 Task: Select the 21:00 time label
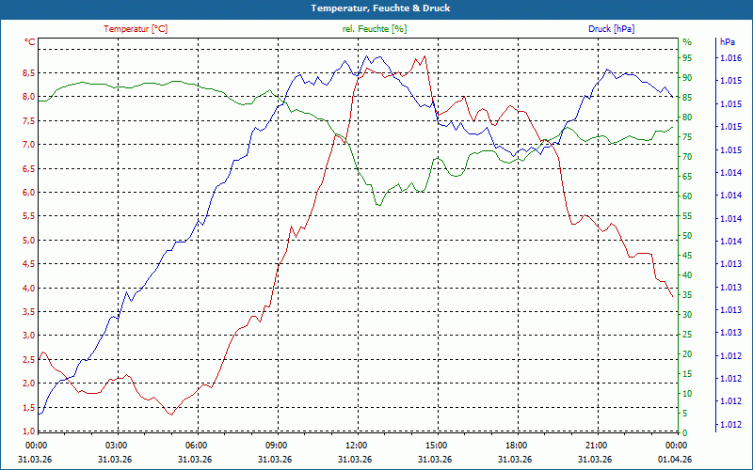point(597,446)
